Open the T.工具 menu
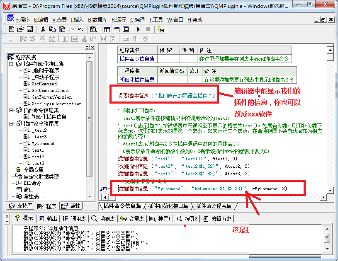The width and height of the screenshot is (338, 261). (x=156, y=20)
